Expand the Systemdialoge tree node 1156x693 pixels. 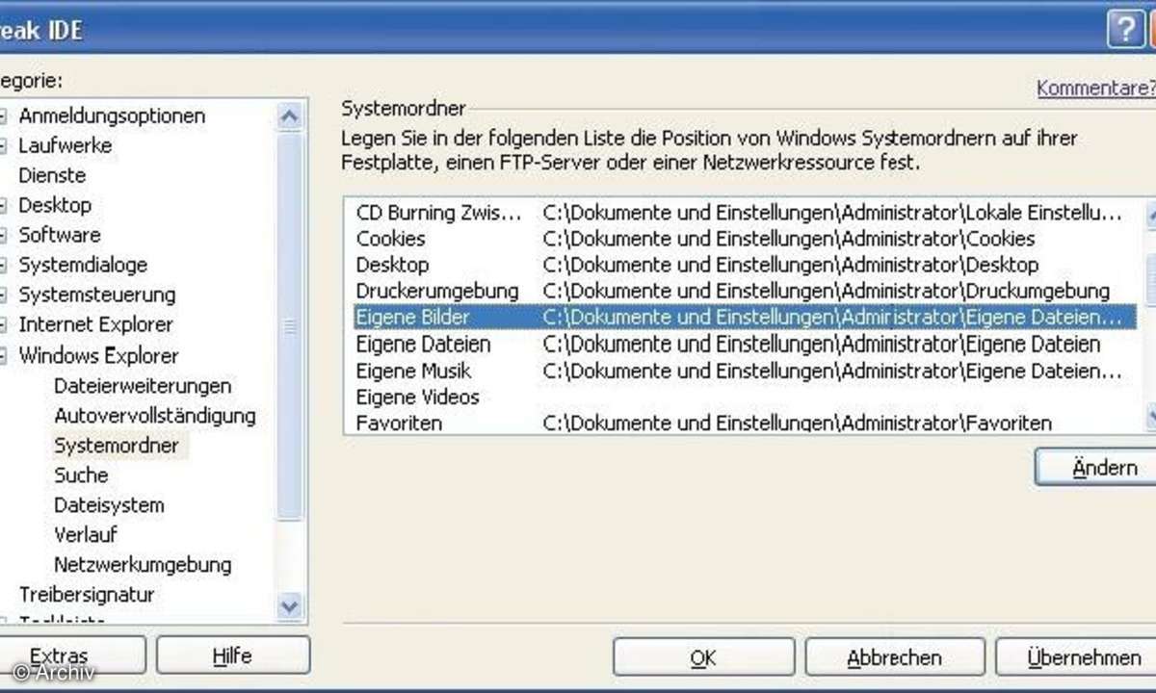3,266
